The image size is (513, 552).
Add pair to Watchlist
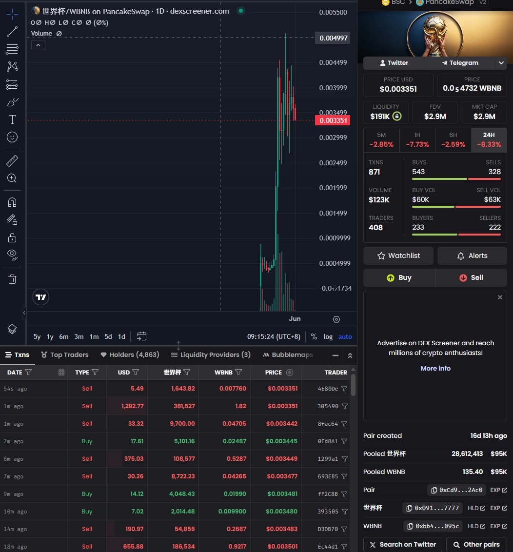tap(398, 256)
